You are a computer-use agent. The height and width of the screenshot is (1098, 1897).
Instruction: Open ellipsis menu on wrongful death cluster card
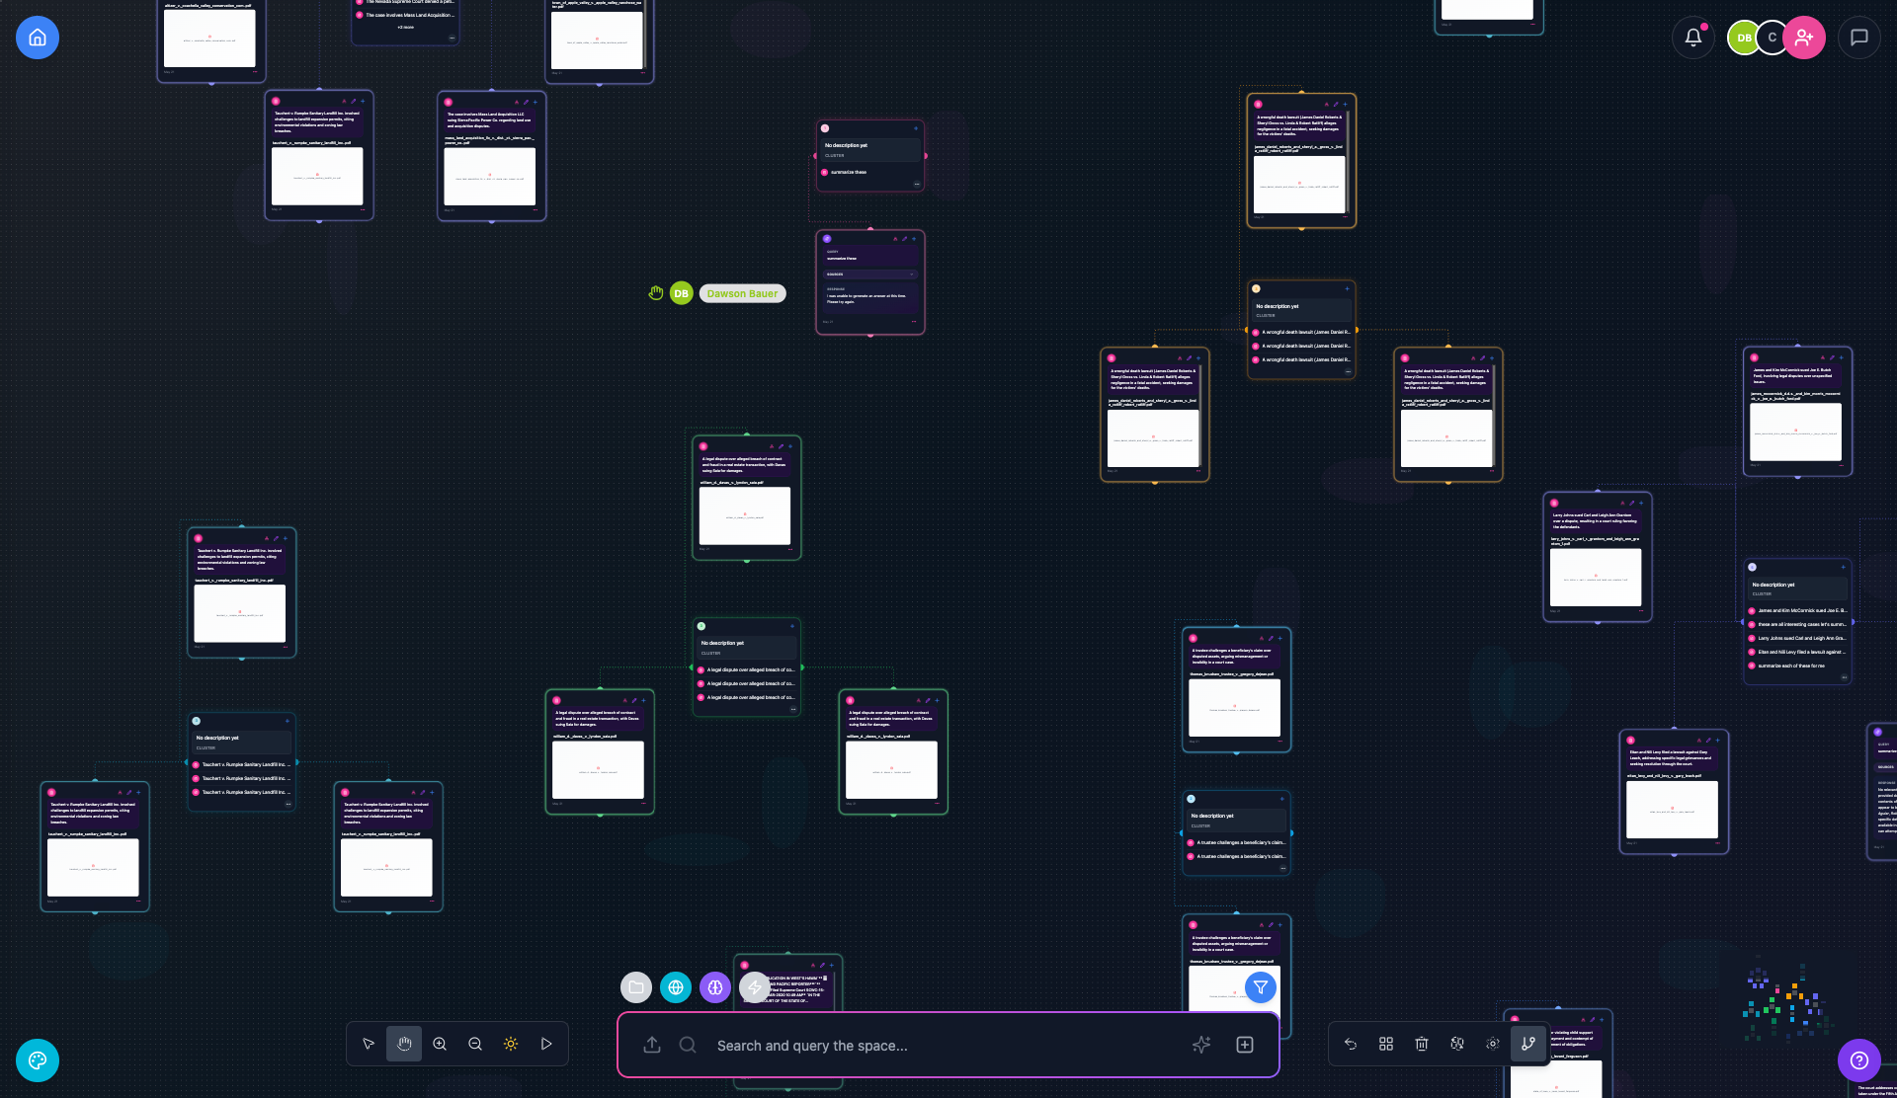[1348, 371]
